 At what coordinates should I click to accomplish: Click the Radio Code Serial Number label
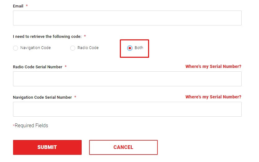pos(38,67)
